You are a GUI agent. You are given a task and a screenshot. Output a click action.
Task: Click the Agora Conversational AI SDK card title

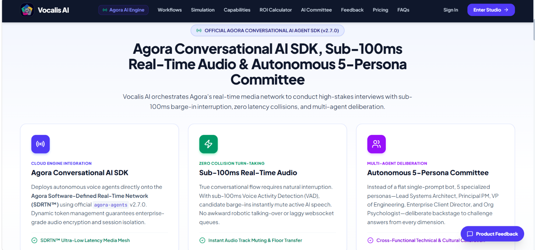pos(80,173)
